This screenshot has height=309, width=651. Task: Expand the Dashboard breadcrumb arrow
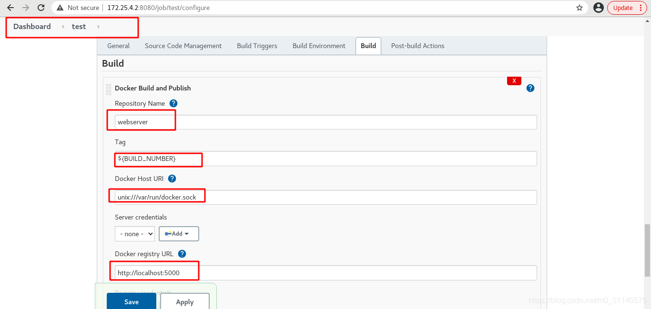[x=63, y=27]
